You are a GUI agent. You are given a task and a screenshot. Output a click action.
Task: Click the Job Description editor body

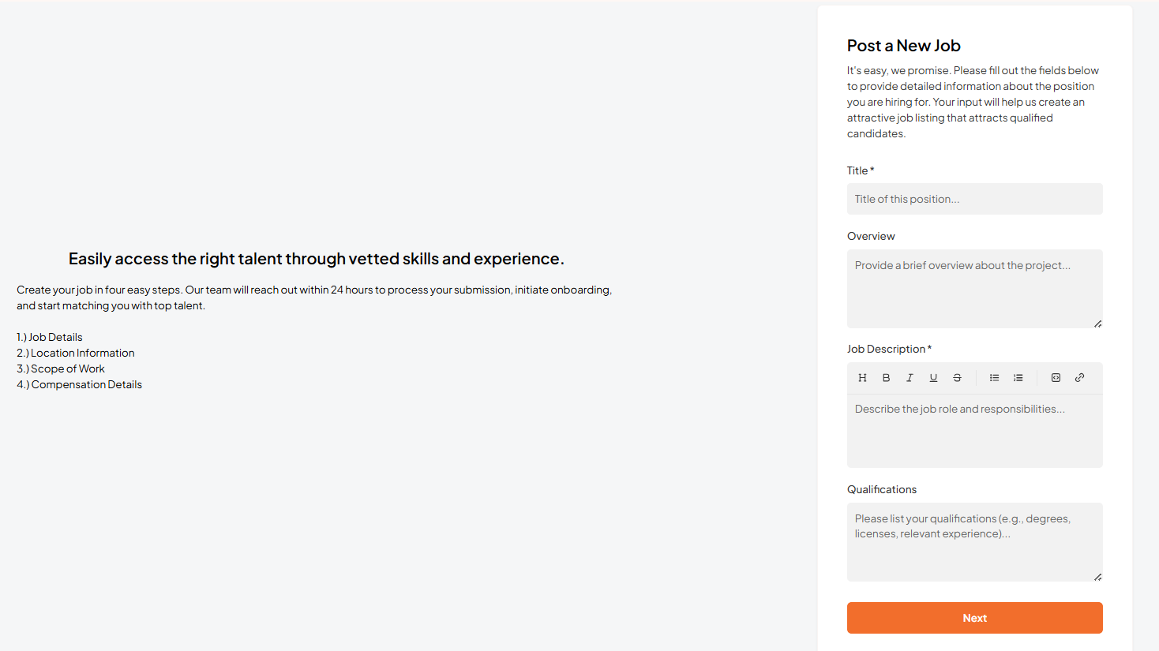(x=974, y=431)
